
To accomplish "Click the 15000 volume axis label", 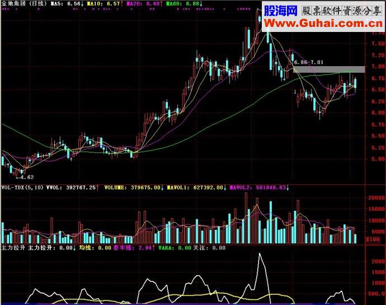I will pos(376,209).
